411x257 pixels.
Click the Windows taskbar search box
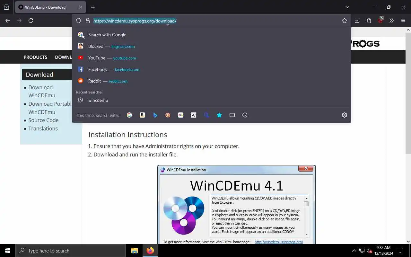[x=71, y=251]
